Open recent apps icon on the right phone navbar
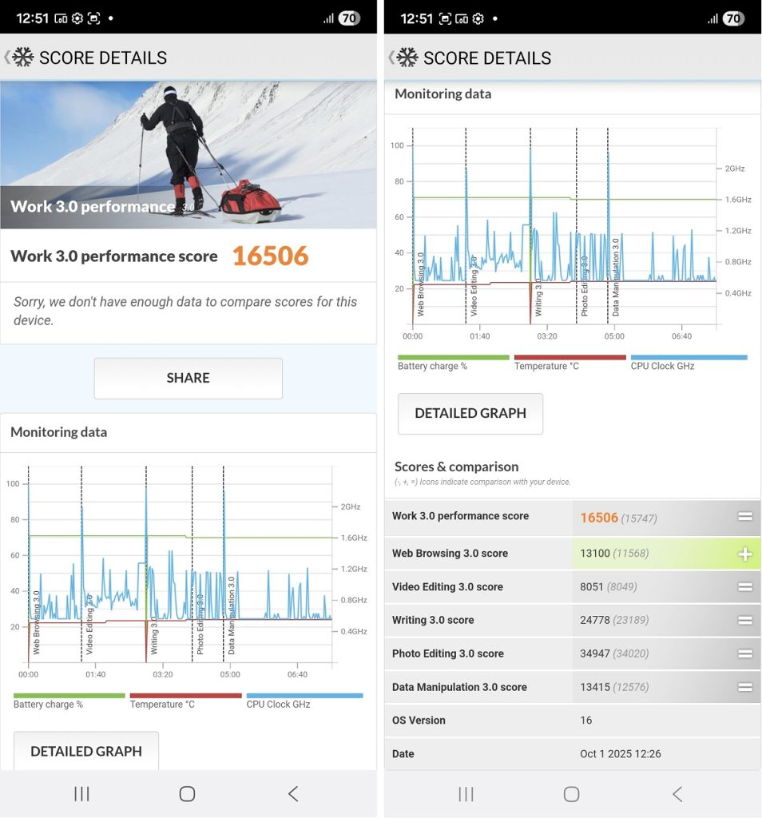 pyautogui.click(x=466, y=793)
